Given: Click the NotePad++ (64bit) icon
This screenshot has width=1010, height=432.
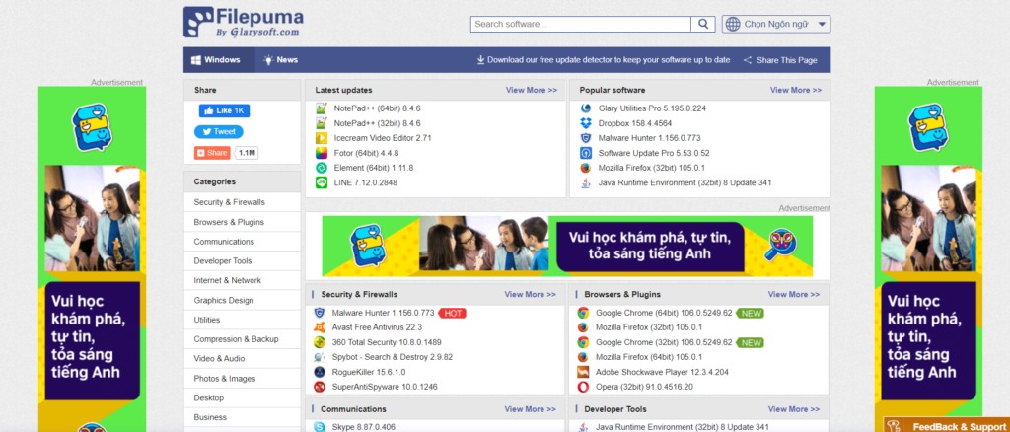Looking at the screenshot, I should click(x=322, y=108).
